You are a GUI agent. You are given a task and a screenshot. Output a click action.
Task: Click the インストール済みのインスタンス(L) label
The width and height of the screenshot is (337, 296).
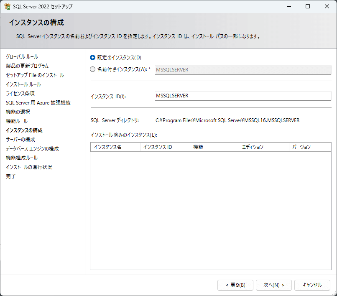(124, 135)
